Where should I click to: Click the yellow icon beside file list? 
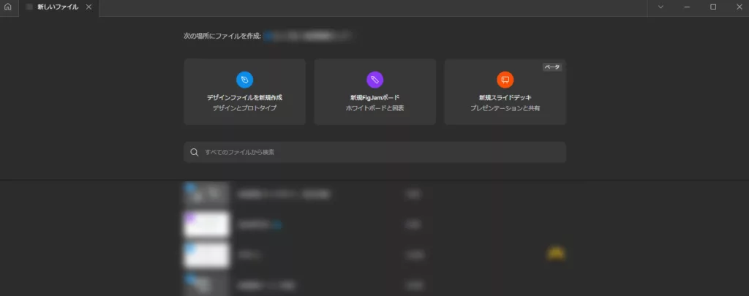coord(556,254)
